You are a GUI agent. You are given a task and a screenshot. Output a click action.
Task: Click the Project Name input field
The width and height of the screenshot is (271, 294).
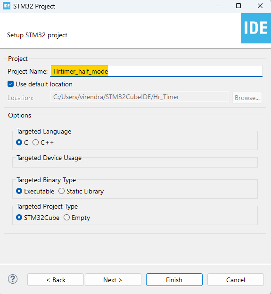point(156,71)
